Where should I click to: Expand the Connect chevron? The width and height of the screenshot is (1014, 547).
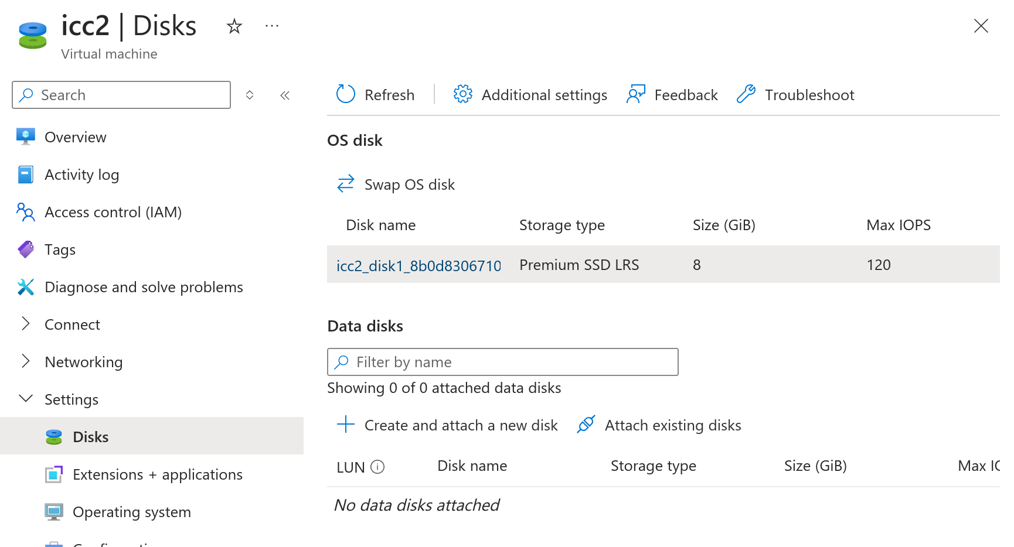click(x=26, y=324)
